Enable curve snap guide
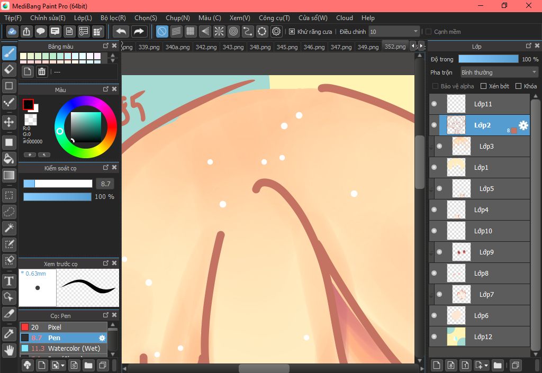Viewport: 542px width, 373px height. click(248, 31)
